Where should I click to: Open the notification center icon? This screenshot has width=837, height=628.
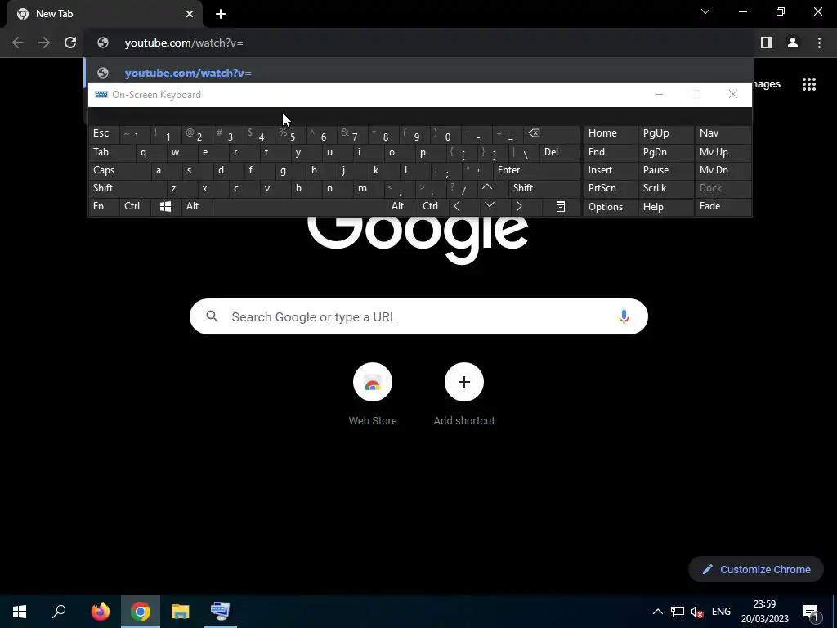(x=812, y=612)
